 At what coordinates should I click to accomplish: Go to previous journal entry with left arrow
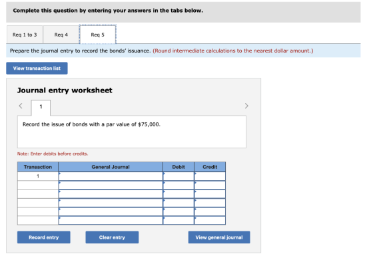21,106
